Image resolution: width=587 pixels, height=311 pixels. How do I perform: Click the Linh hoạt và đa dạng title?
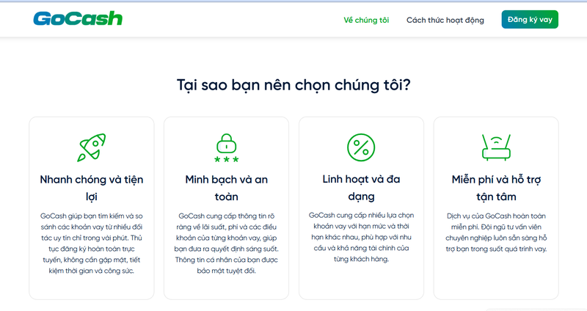pyautogui.click(x=361, y=188)
